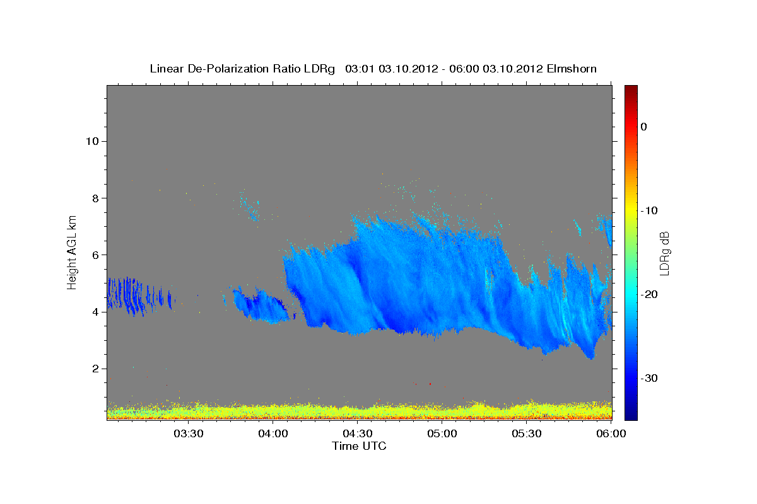Click the height tick label "2"

pyautogui.click(x=95, y=369)
